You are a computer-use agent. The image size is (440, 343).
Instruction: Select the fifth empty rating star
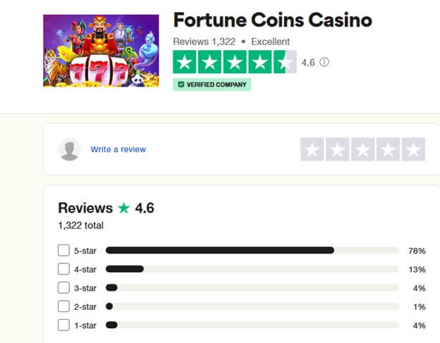[x=414, y=149]
